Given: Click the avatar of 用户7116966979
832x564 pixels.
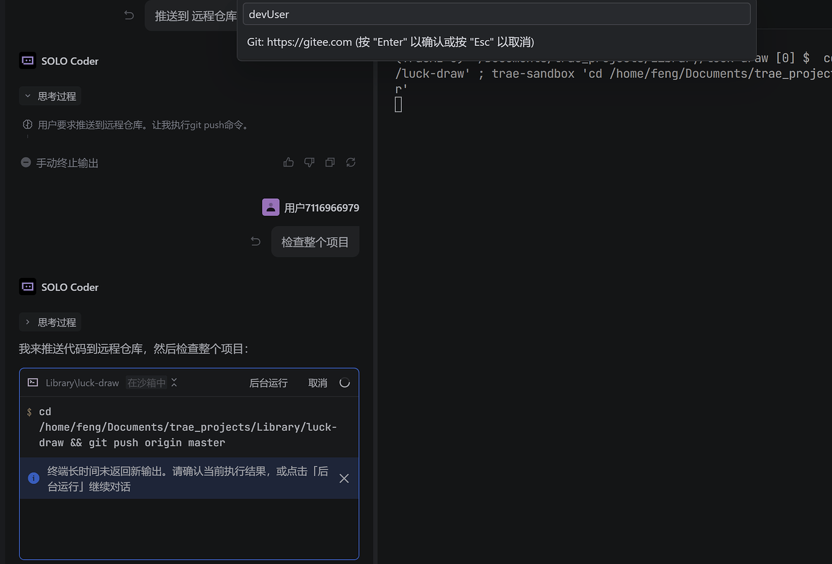Looking at the screenshot, I should coord(271,207).
